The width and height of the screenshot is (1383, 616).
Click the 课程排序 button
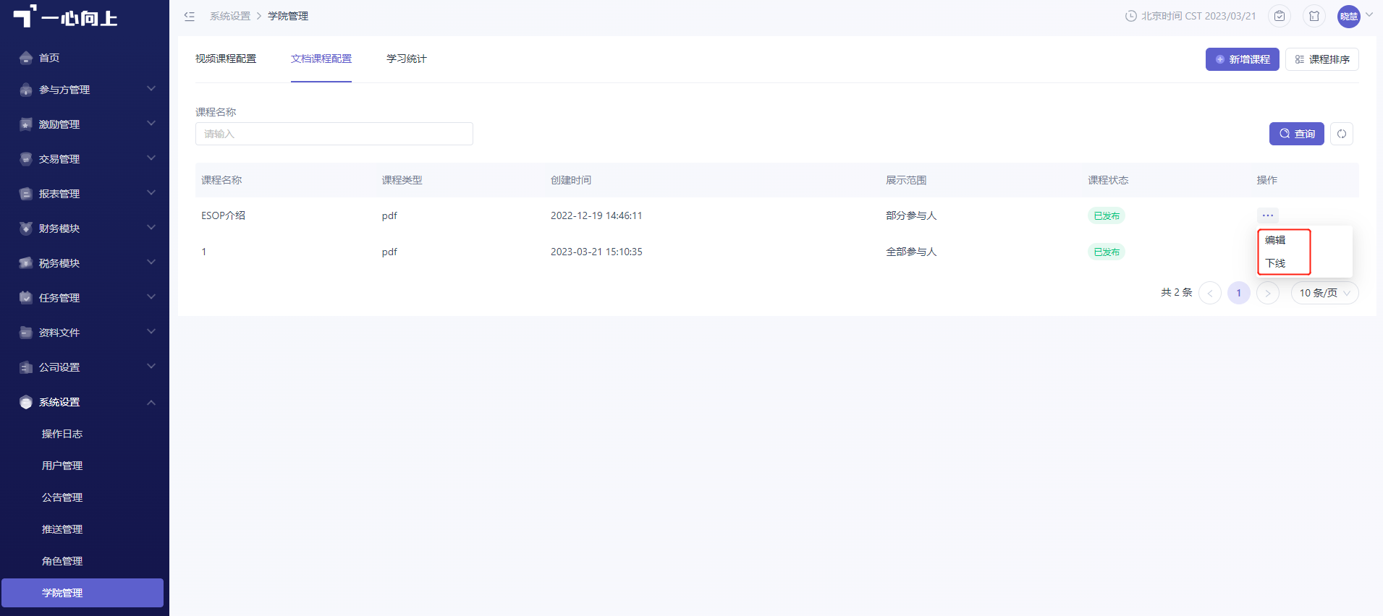(x=1321, y=59)
